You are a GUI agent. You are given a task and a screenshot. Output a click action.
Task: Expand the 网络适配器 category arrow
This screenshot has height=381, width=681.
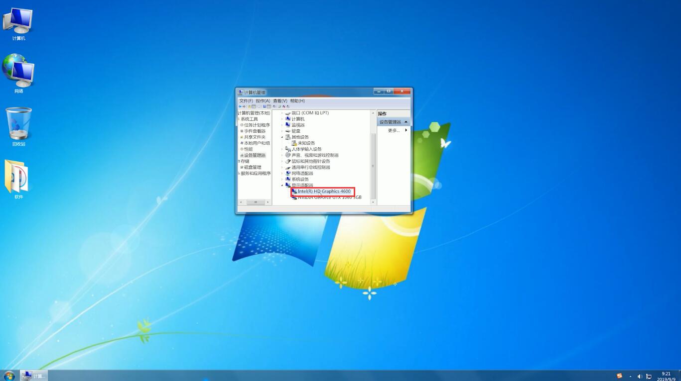click(282, 173)
